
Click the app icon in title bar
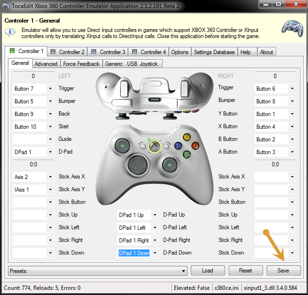point(6,6)
